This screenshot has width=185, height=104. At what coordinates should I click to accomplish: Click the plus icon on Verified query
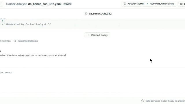pos(88,35)
